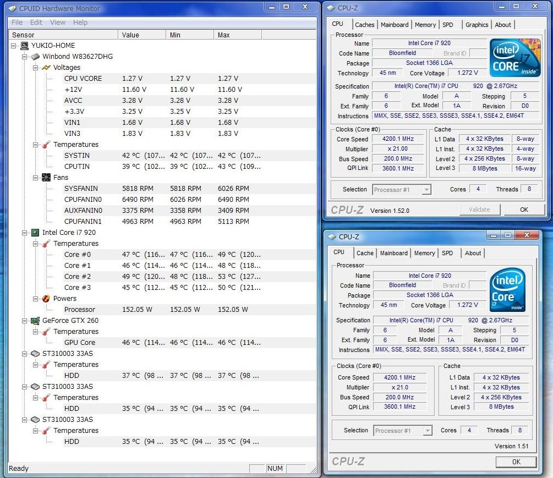Click the Powers flame icon

tap(46, 299)
